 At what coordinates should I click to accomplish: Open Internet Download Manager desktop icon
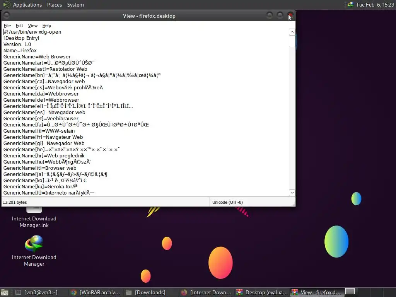[34, 251]
